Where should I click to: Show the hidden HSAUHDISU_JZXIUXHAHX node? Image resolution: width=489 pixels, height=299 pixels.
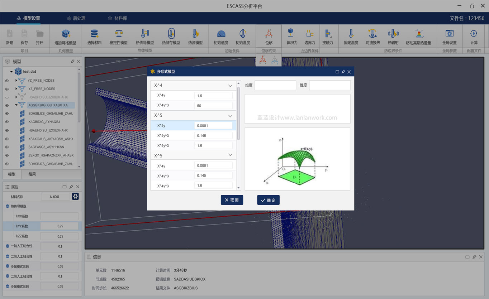pos(7,97)
